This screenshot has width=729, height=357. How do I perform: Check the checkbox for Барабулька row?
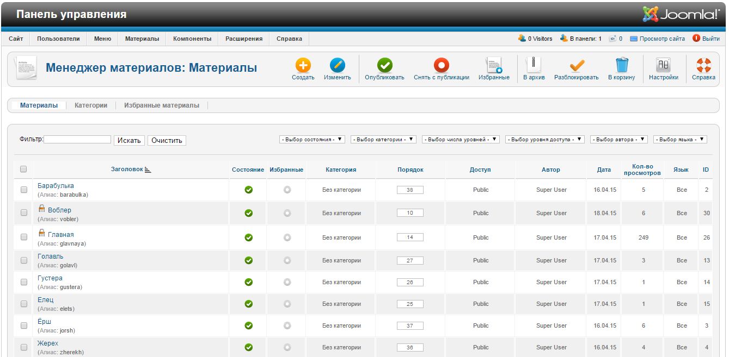(x=23, y=190)
